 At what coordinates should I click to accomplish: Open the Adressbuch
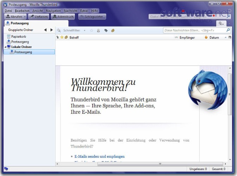coord(63,17)
